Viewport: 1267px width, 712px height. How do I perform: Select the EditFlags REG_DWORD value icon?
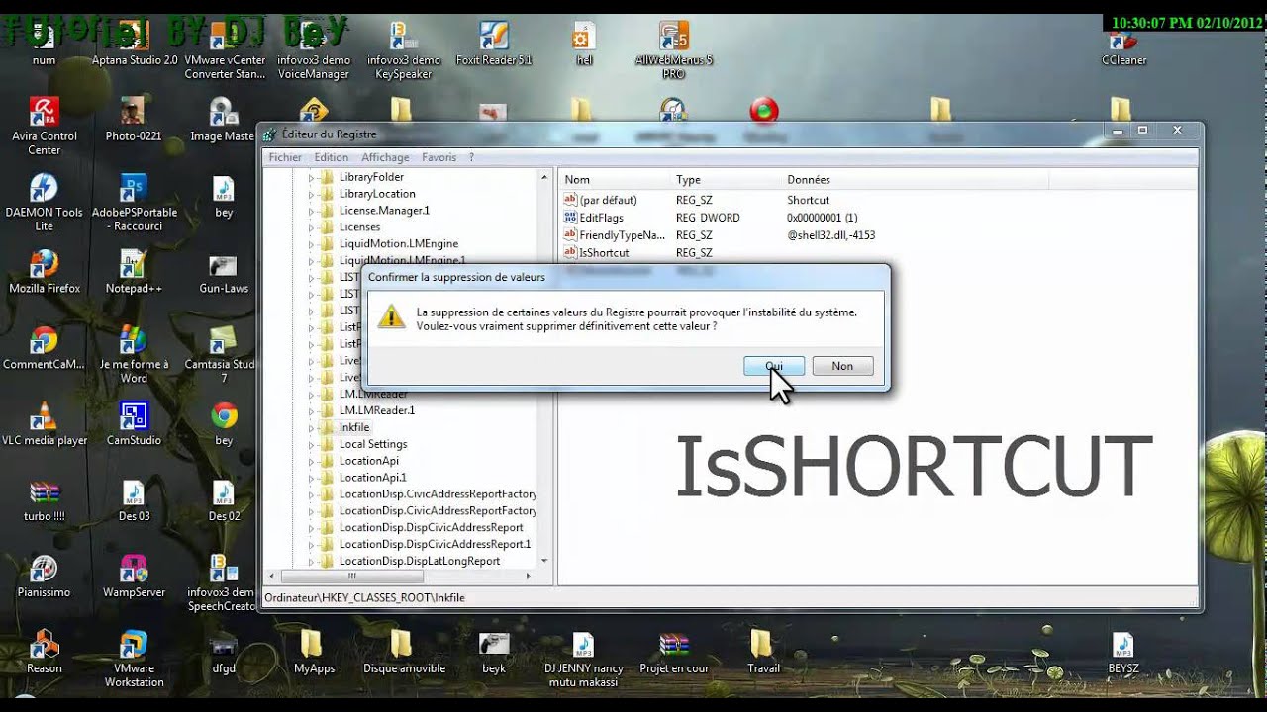click(570, 218)
